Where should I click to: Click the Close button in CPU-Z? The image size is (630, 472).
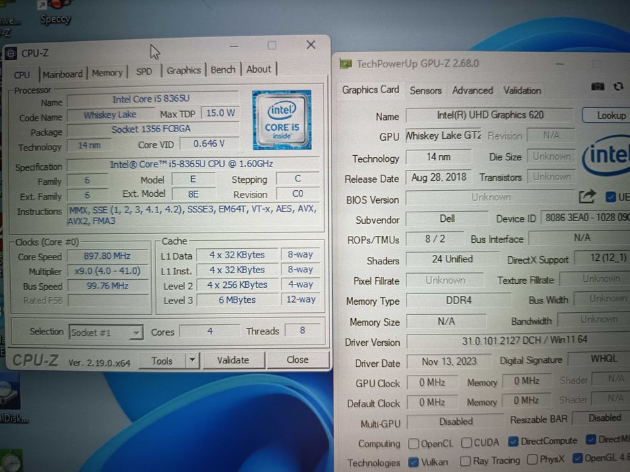click(297, 359)
